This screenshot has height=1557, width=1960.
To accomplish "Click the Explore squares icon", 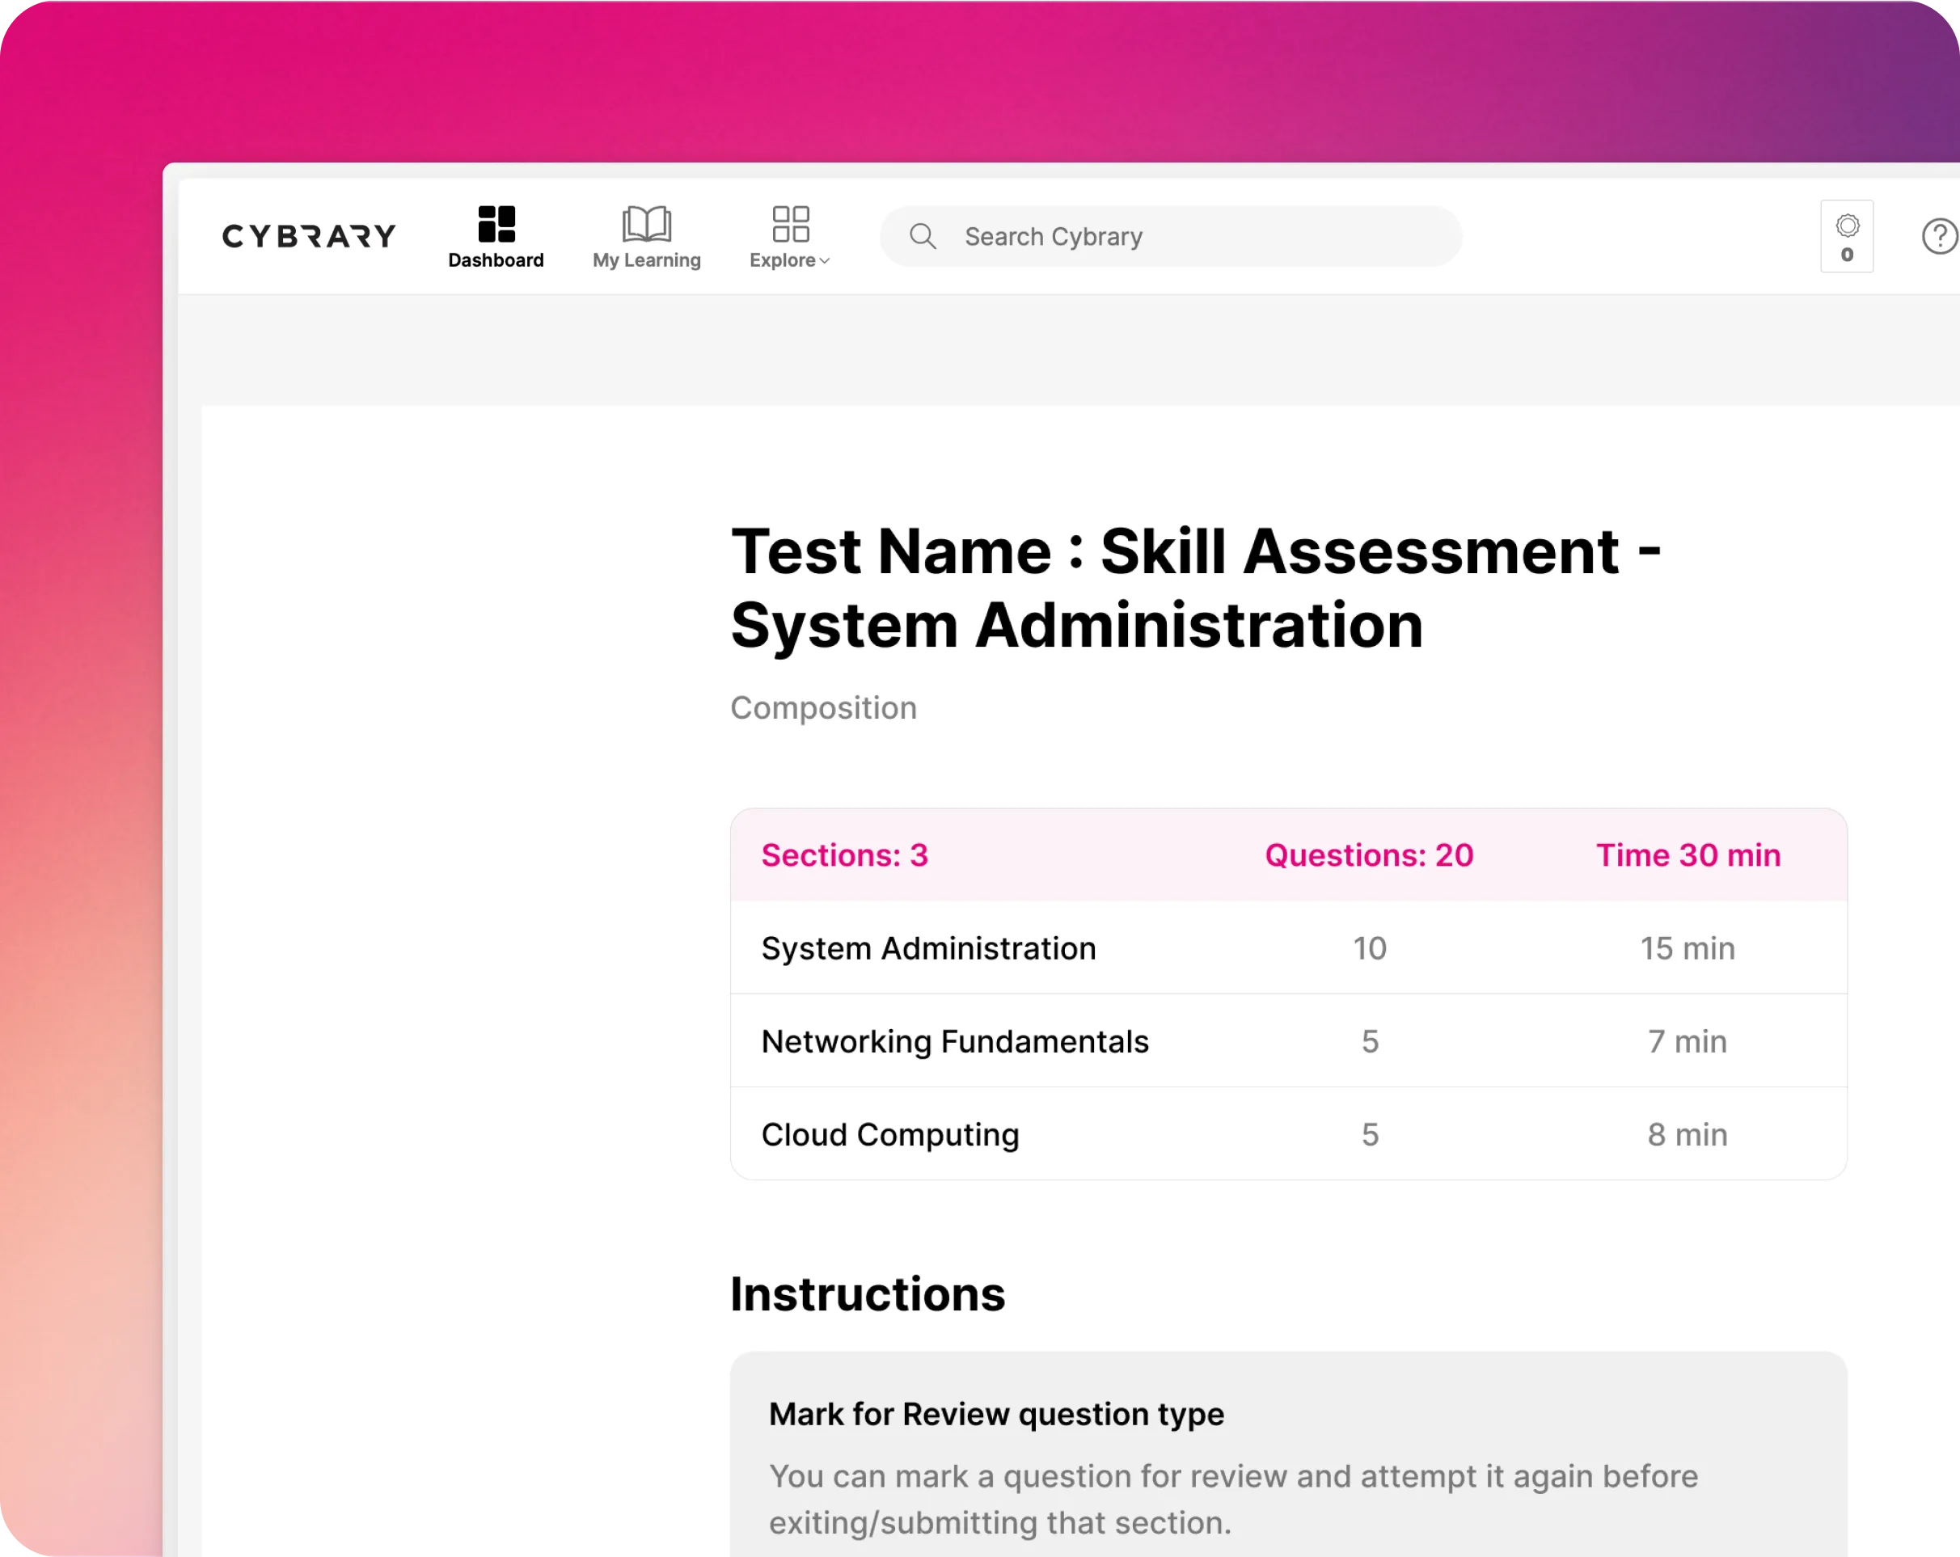I will [790, 224].
